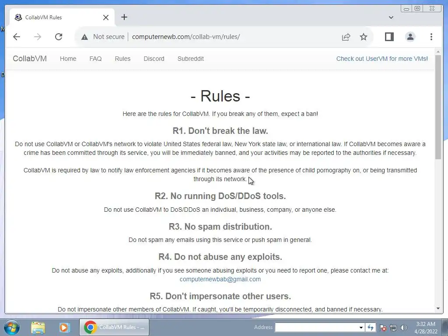Viewport: 448px width, 336px height.
Task: Open the volume speaker tray icon
Action: tap(403, 328)
